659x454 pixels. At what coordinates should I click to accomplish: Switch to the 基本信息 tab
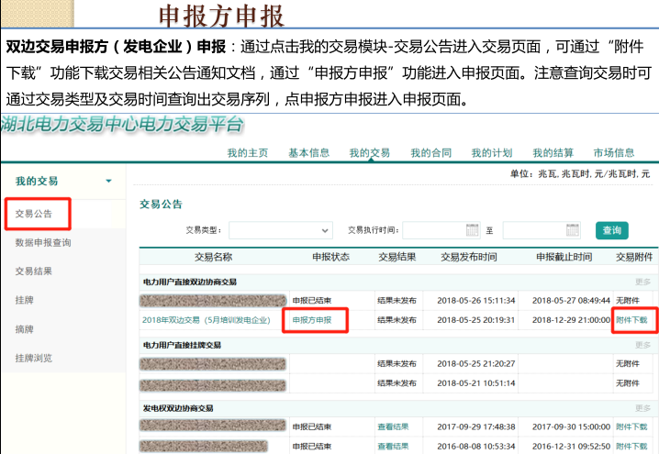(308, 153)
